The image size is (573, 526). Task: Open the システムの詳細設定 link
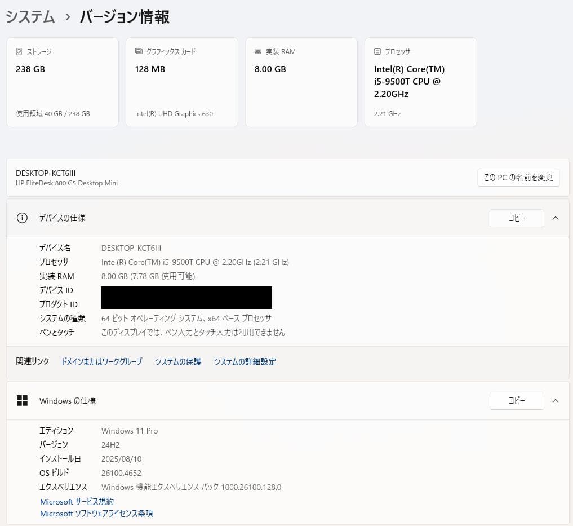pos(245,361)
